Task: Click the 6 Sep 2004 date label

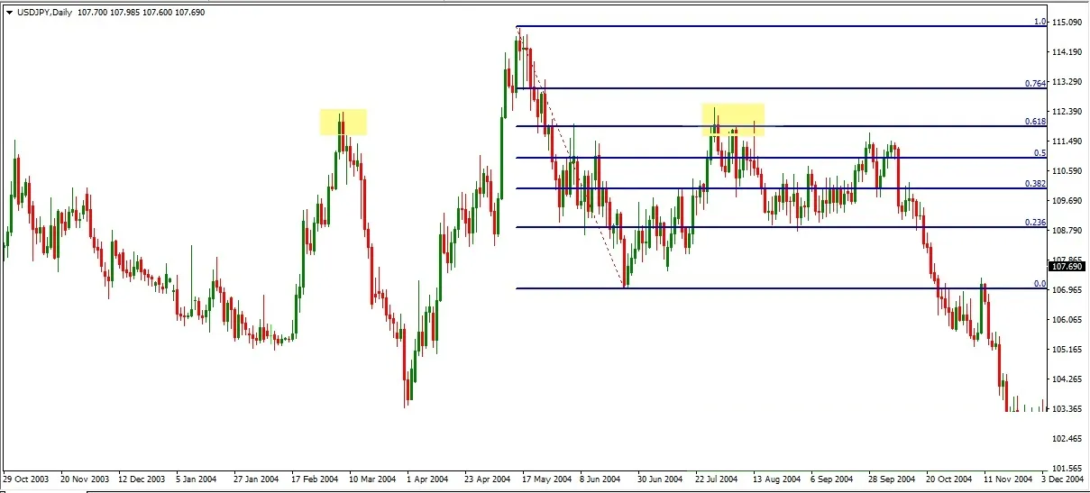Action: [831, 479]
